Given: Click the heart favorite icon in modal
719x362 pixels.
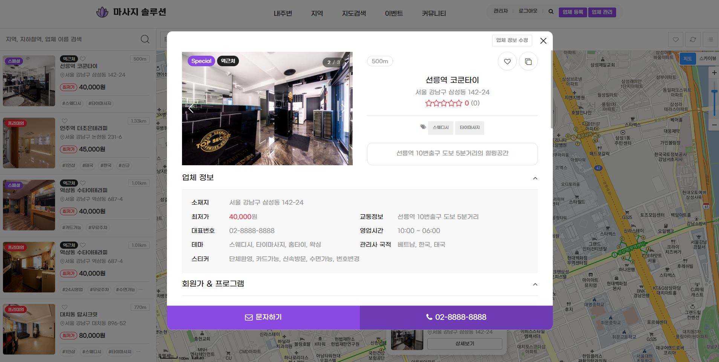Looking at the screenshot, I should 507,61.
